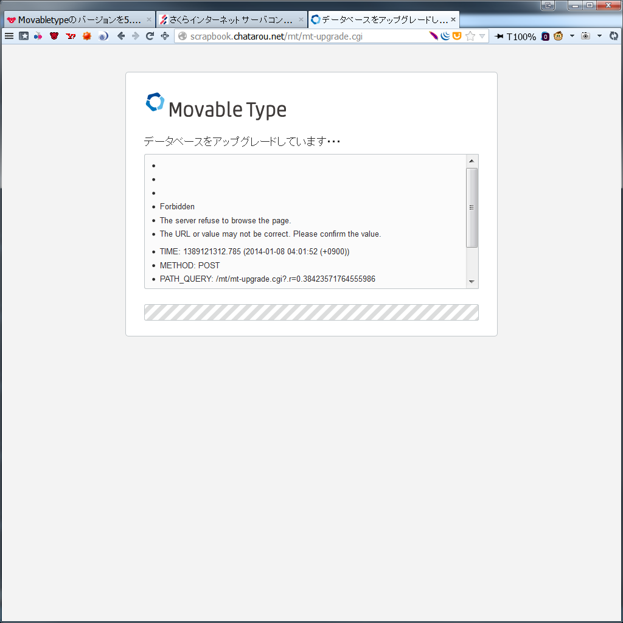The image size is (623, 623).
Task: Click the orange shield icon in address bar
Action: [x=457, y=36]
